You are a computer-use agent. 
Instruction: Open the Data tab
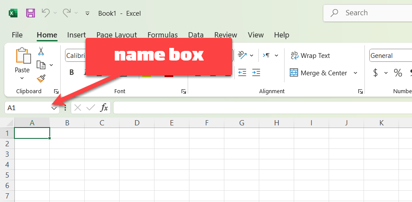click(196, 35)
